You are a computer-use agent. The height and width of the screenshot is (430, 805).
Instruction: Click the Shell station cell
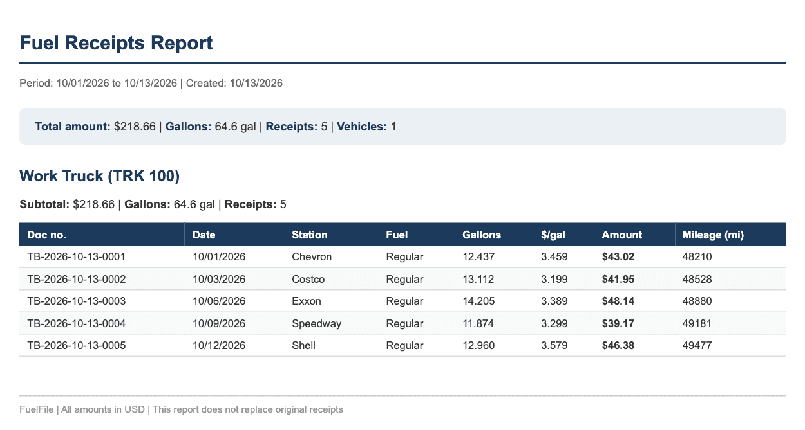coord(303,345)
